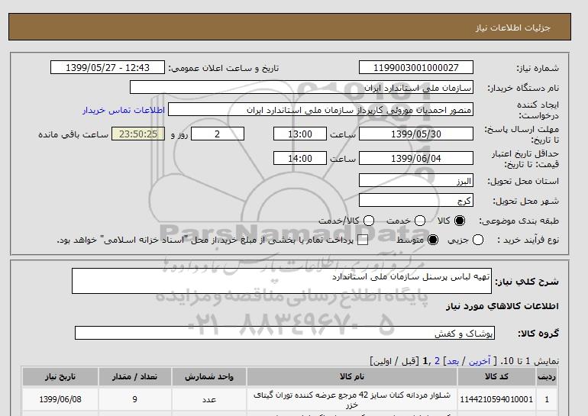The width and height of the screenshot is (588, 416).
Task: Click the response deadline date 1399/05/30 field
Action: tap(416, 134)
